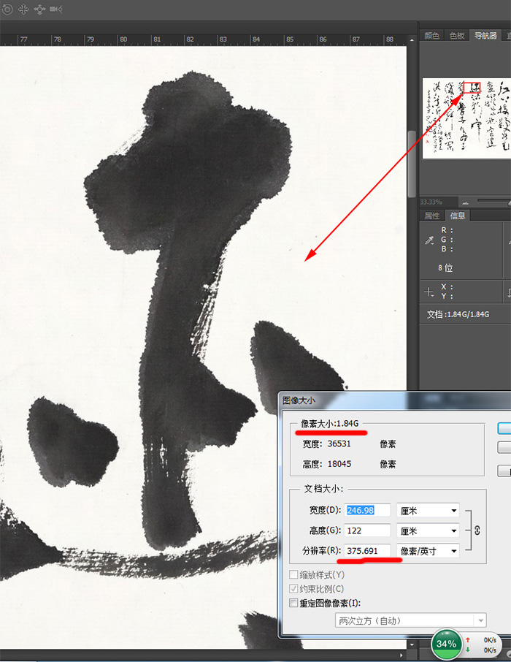Viewport: 511px width, 662px height.
Task: Click the second dialog button in 图像大小
Action: tap(504, 447)
